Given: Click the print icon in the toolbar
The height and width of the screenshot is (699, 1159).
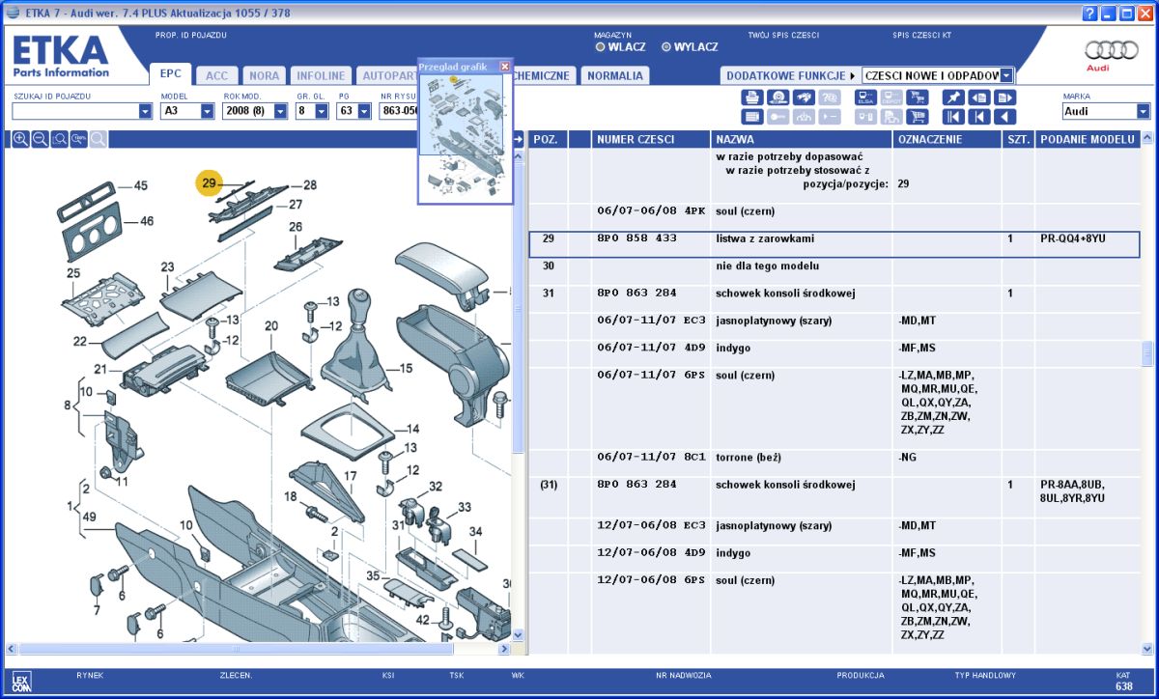Looking at the screenshot, I should tap(752, 98).
